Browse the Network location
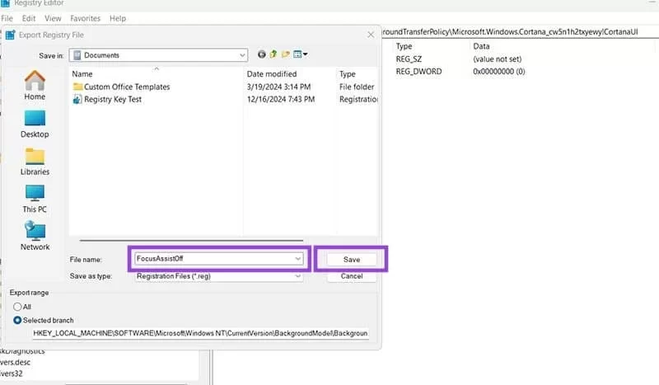Screen dimensions: 659x385 (35, 236)
